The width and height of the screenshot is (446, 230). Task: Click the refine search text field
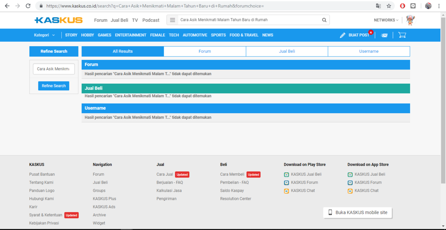point(54,69)
